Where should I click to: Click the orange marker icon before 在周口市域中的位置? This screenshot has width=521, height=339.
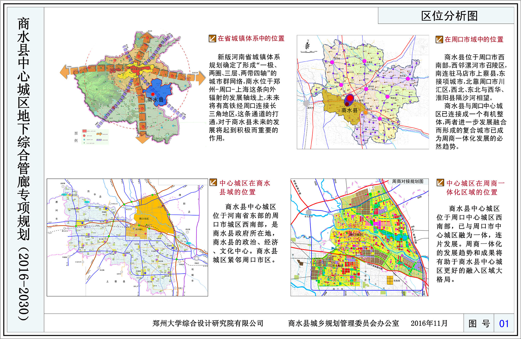point(439,40)
